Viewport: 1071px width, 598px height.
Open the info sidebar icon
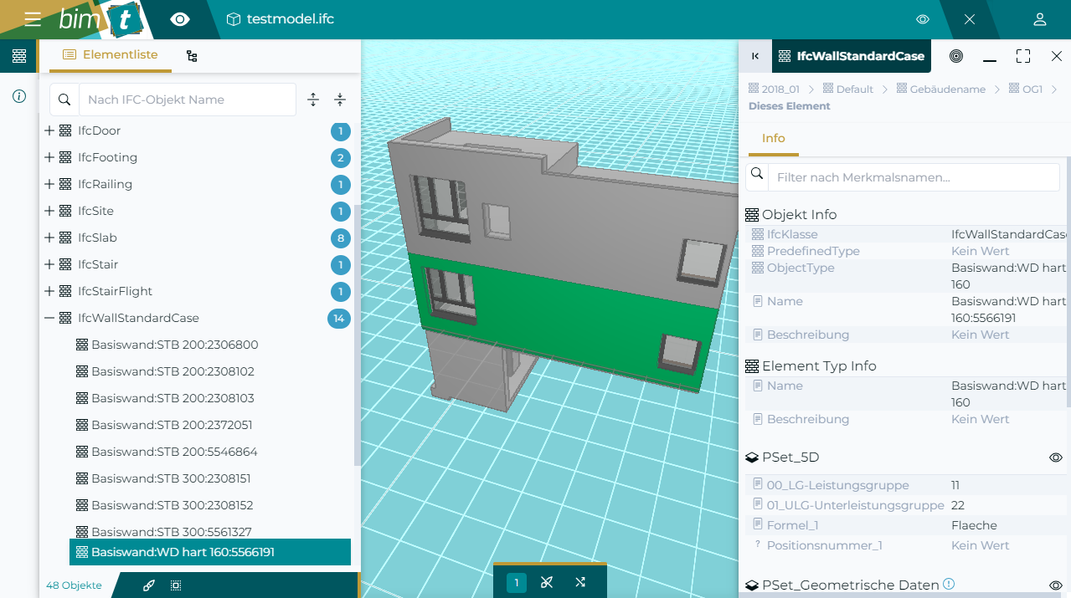tap(19, 96)
